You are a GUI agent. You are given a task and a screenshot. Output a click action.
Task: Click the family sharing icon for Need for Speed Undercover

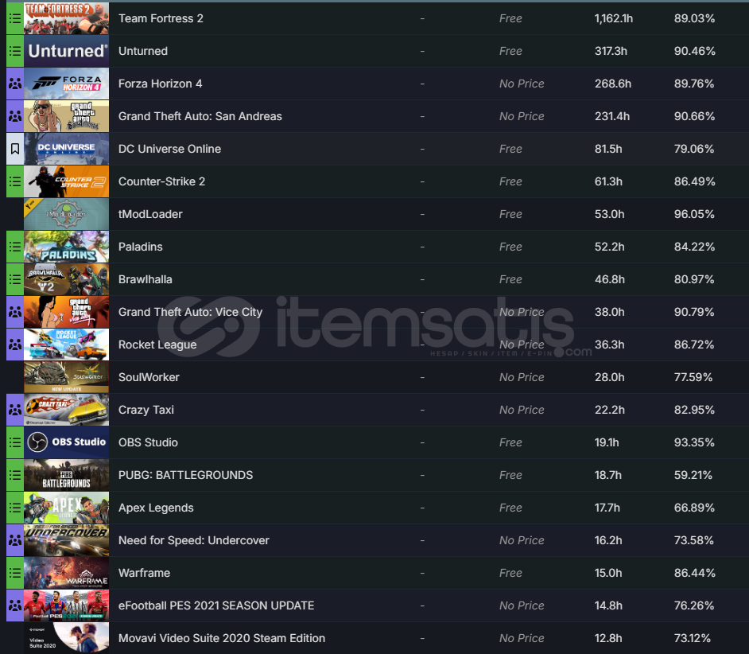tap(15, 540)
